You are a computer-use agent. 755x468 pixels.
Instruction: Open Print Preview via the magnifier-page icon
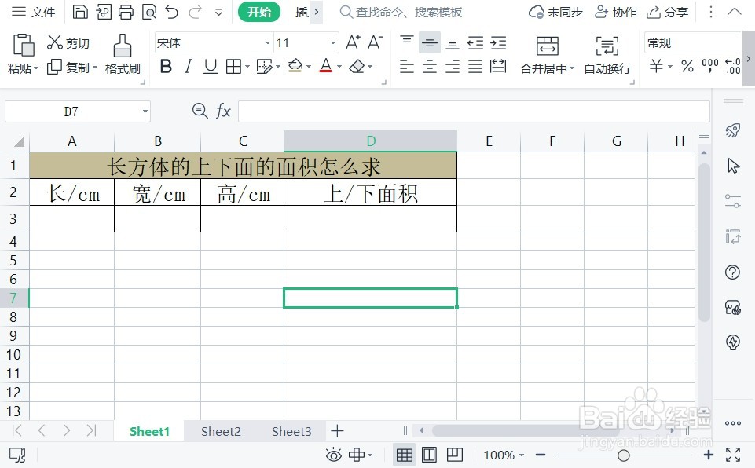pos(149,12)
